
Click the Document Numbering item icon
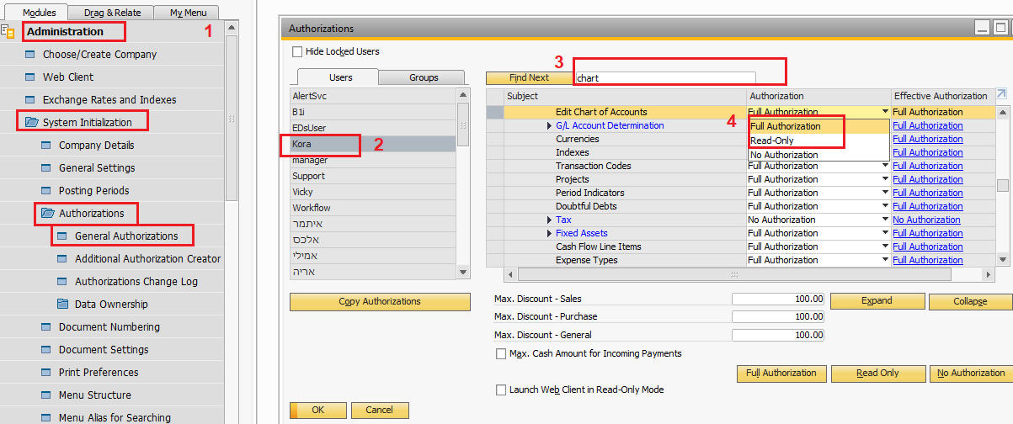click(x=47, y=327)
